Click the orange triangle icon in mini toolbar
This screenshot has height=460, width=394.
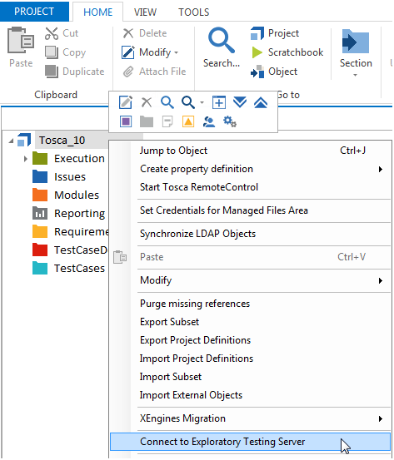(188, 121)
